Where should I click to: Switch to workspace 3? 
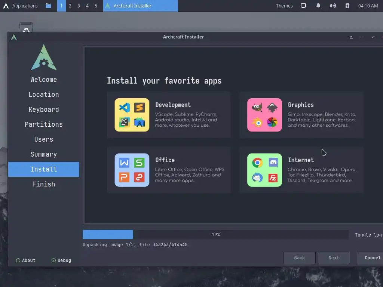pyautogui.click(x=79, y=6)
